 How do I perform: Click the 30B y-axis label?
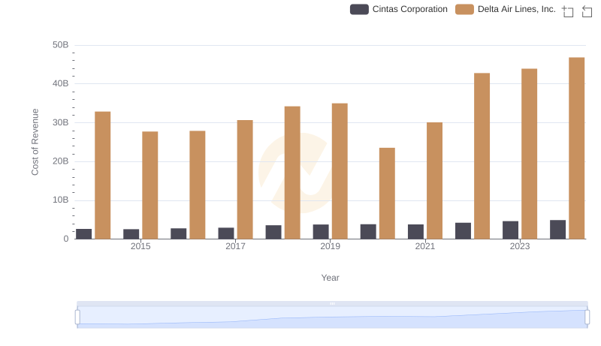61,122
